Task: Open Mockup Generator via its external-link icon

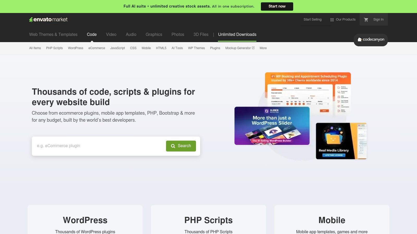Action: point(253,48)
